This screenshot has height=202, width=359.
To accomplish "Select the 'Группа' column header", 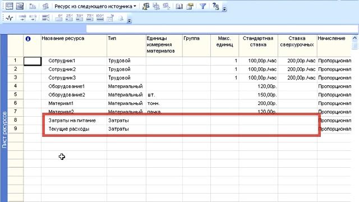I will coord(196,45).
